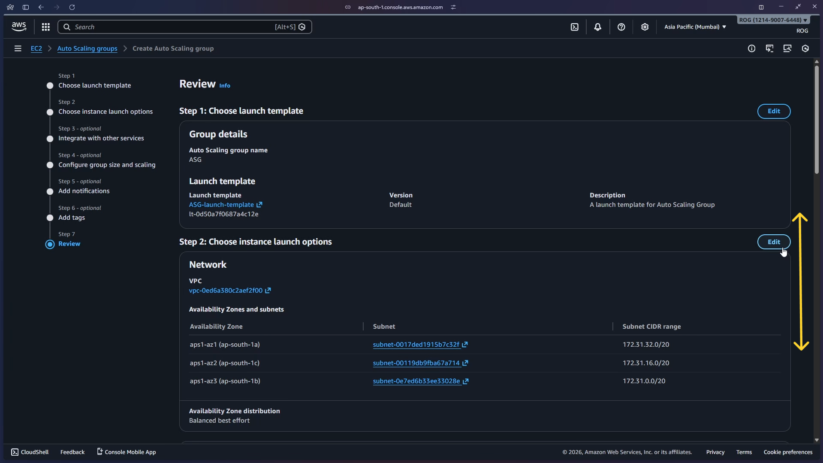Viewport: 823px width, 463px height.
Task: Click the hexagon icon at far top right
Action: click(x=805, y=48)
